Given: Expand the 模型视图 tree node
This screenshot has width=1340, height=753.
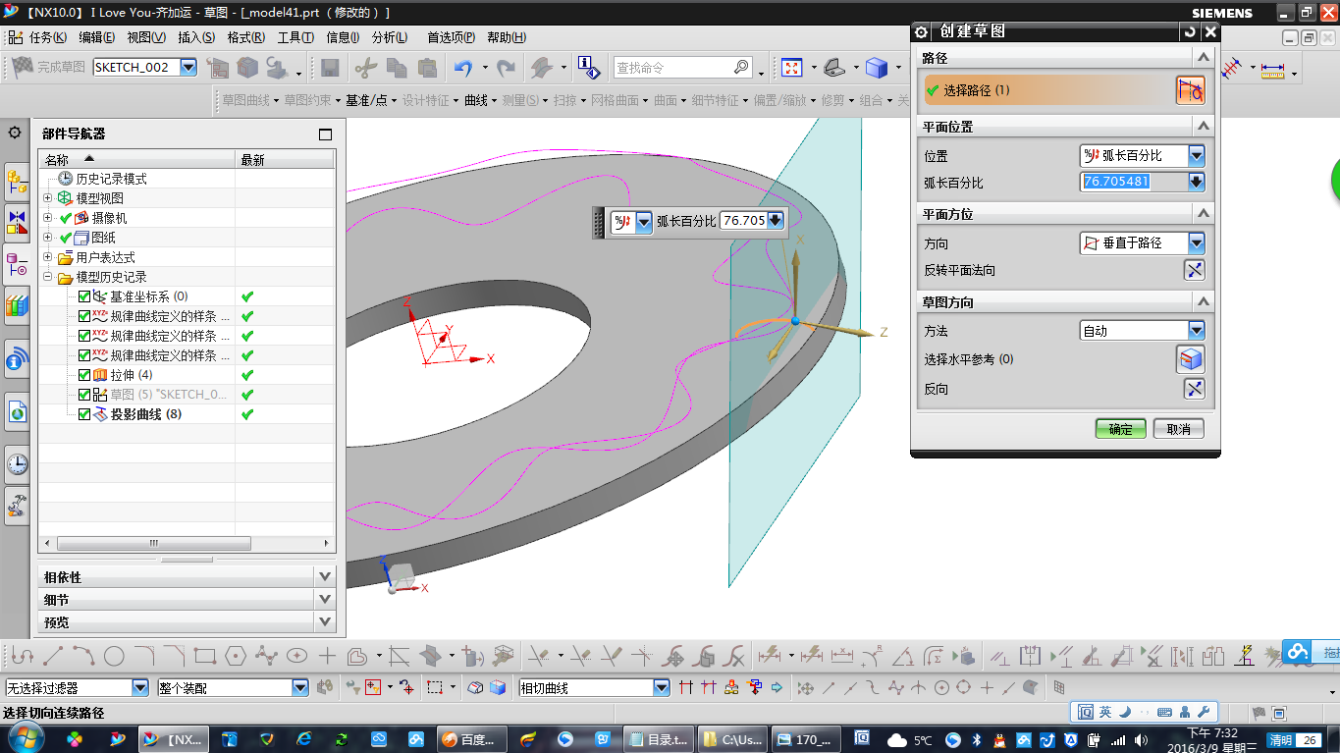Looking at the screenshot, I should click(47, 198).
